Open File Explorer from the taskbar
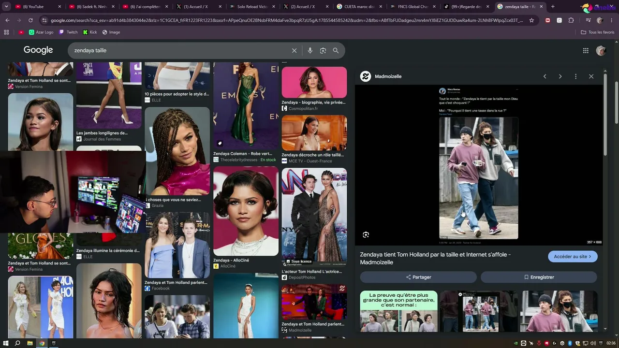619x348 pixels. 29,343
